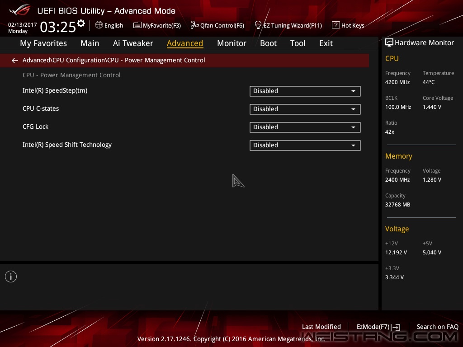Image resolution: width=463 pixels, height=347 pixels.
Task: Switch to the Main tab
Action: [90, 43]
